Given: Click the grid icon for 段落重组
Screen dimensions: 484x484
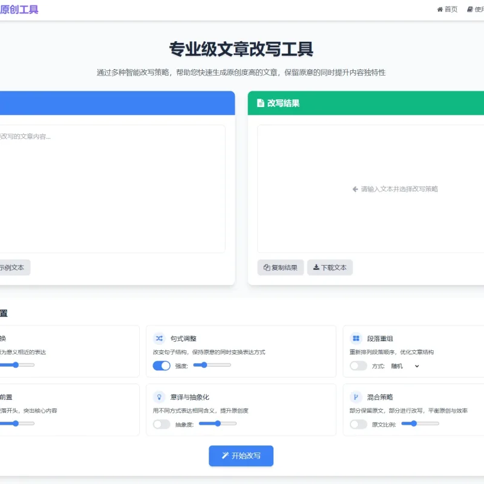Looking at the screenshot, I should (x=356, y=338).
